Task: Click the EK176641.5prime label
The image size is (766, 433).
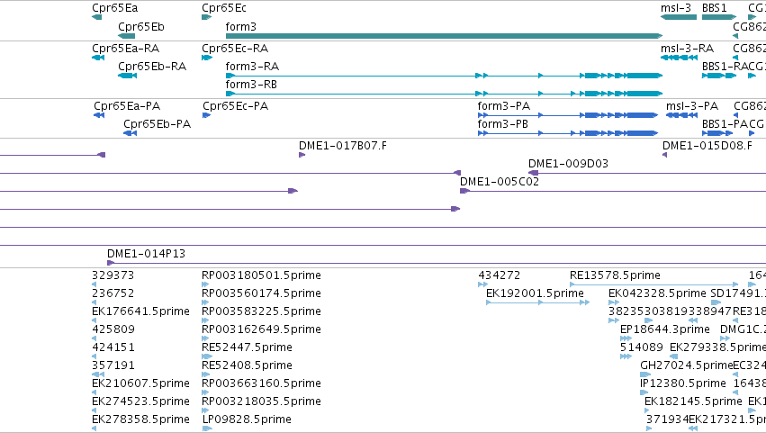Action: (x=140, y=311)
